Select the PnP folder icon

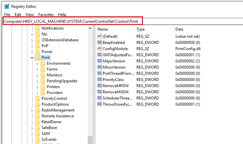(37, 46)
